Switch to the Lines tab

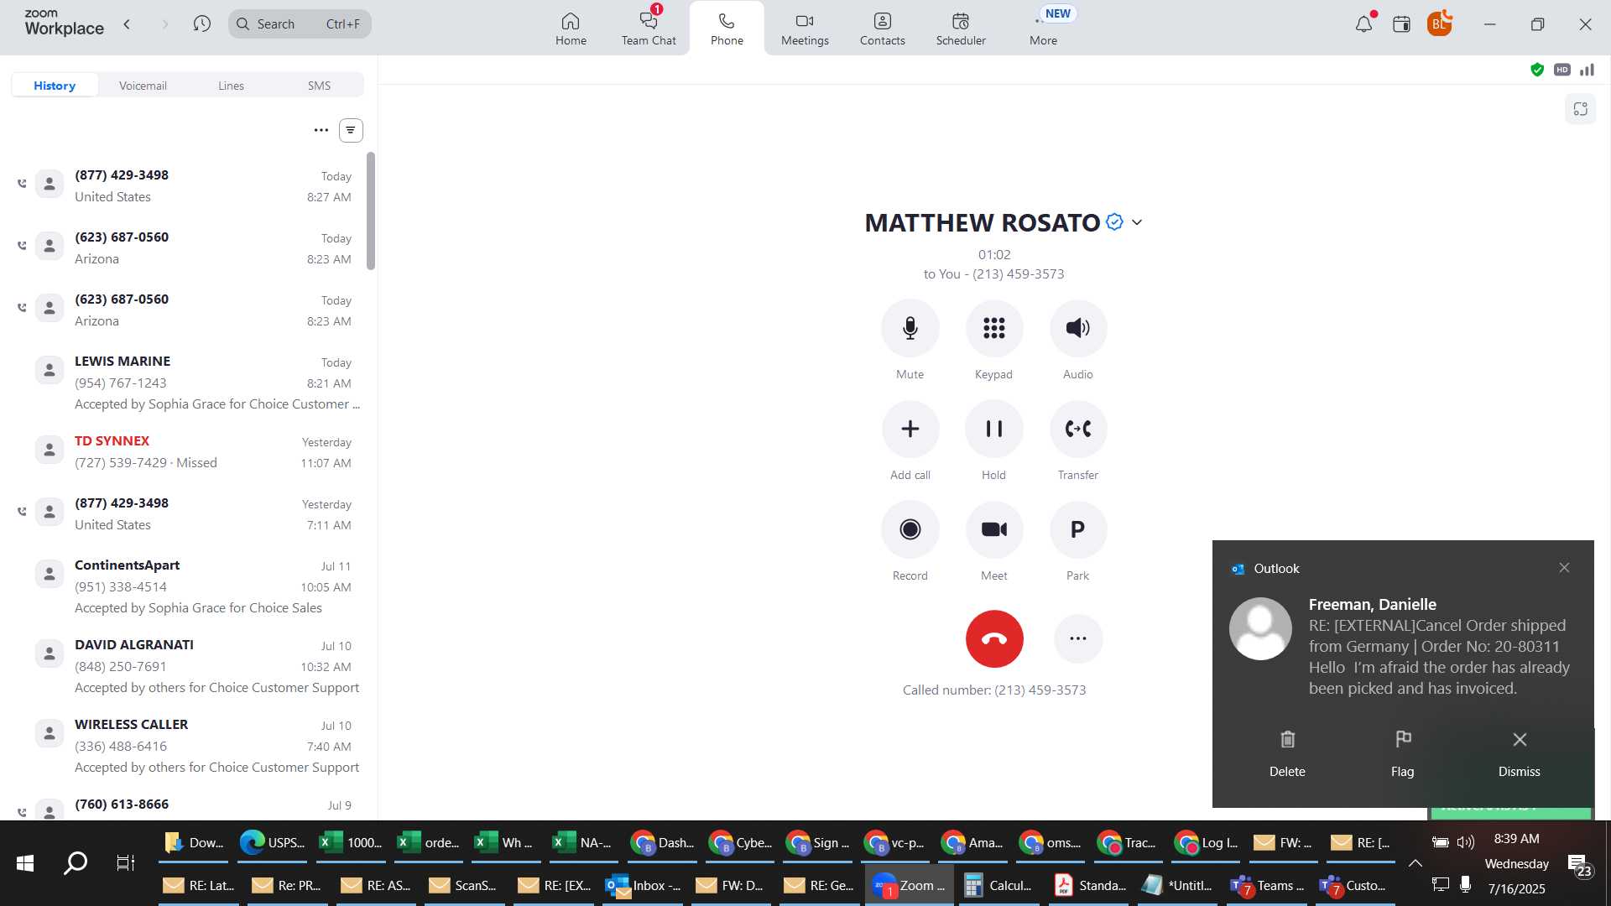click(231, 86)
